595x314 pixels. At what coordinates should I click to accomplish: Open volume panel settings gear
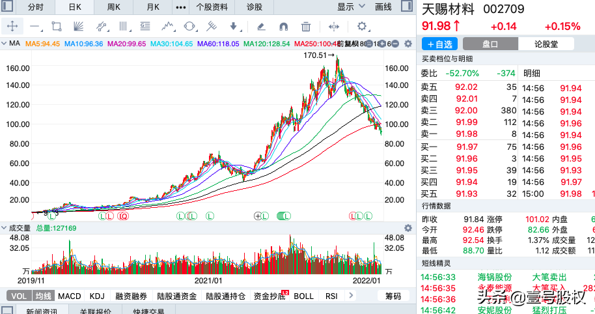tap(408, 228)
